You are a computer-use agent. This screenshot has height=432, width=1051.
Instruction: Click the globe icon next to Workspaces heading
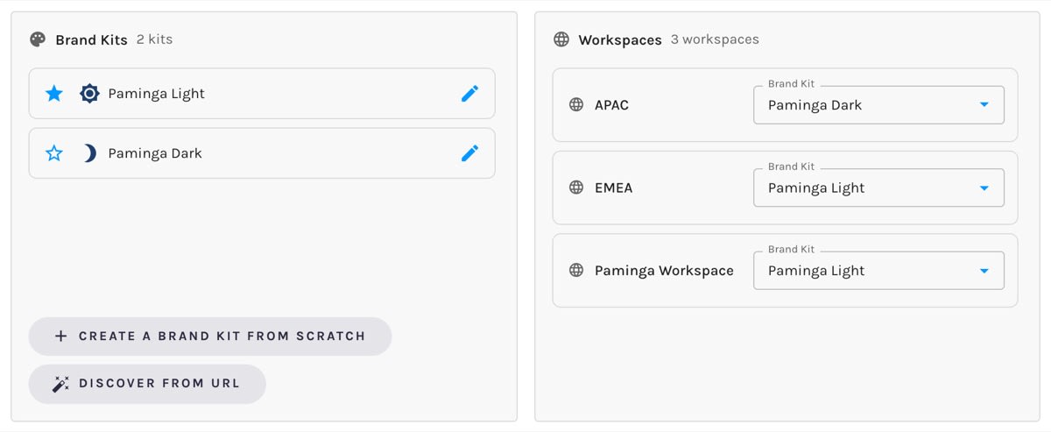[x=561, y=39]
